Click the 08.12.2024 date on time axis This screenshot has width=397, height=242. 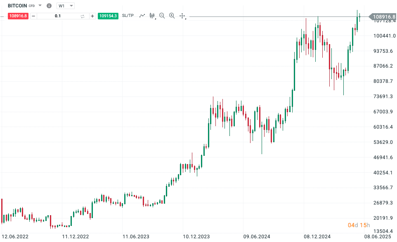[x=317, y=237]
